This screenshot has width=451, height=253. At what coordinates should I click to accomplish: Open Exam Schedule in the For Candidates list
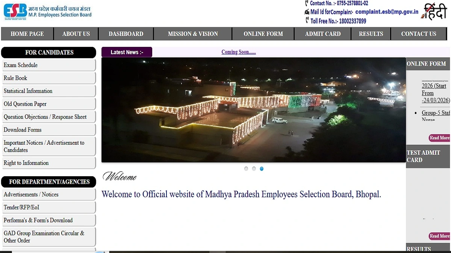click(21, 65)
